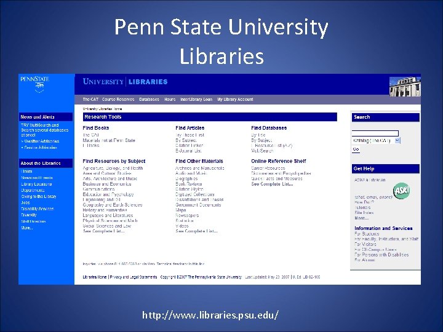Open the E-Resource List (A-Z) link

(272, 146)
